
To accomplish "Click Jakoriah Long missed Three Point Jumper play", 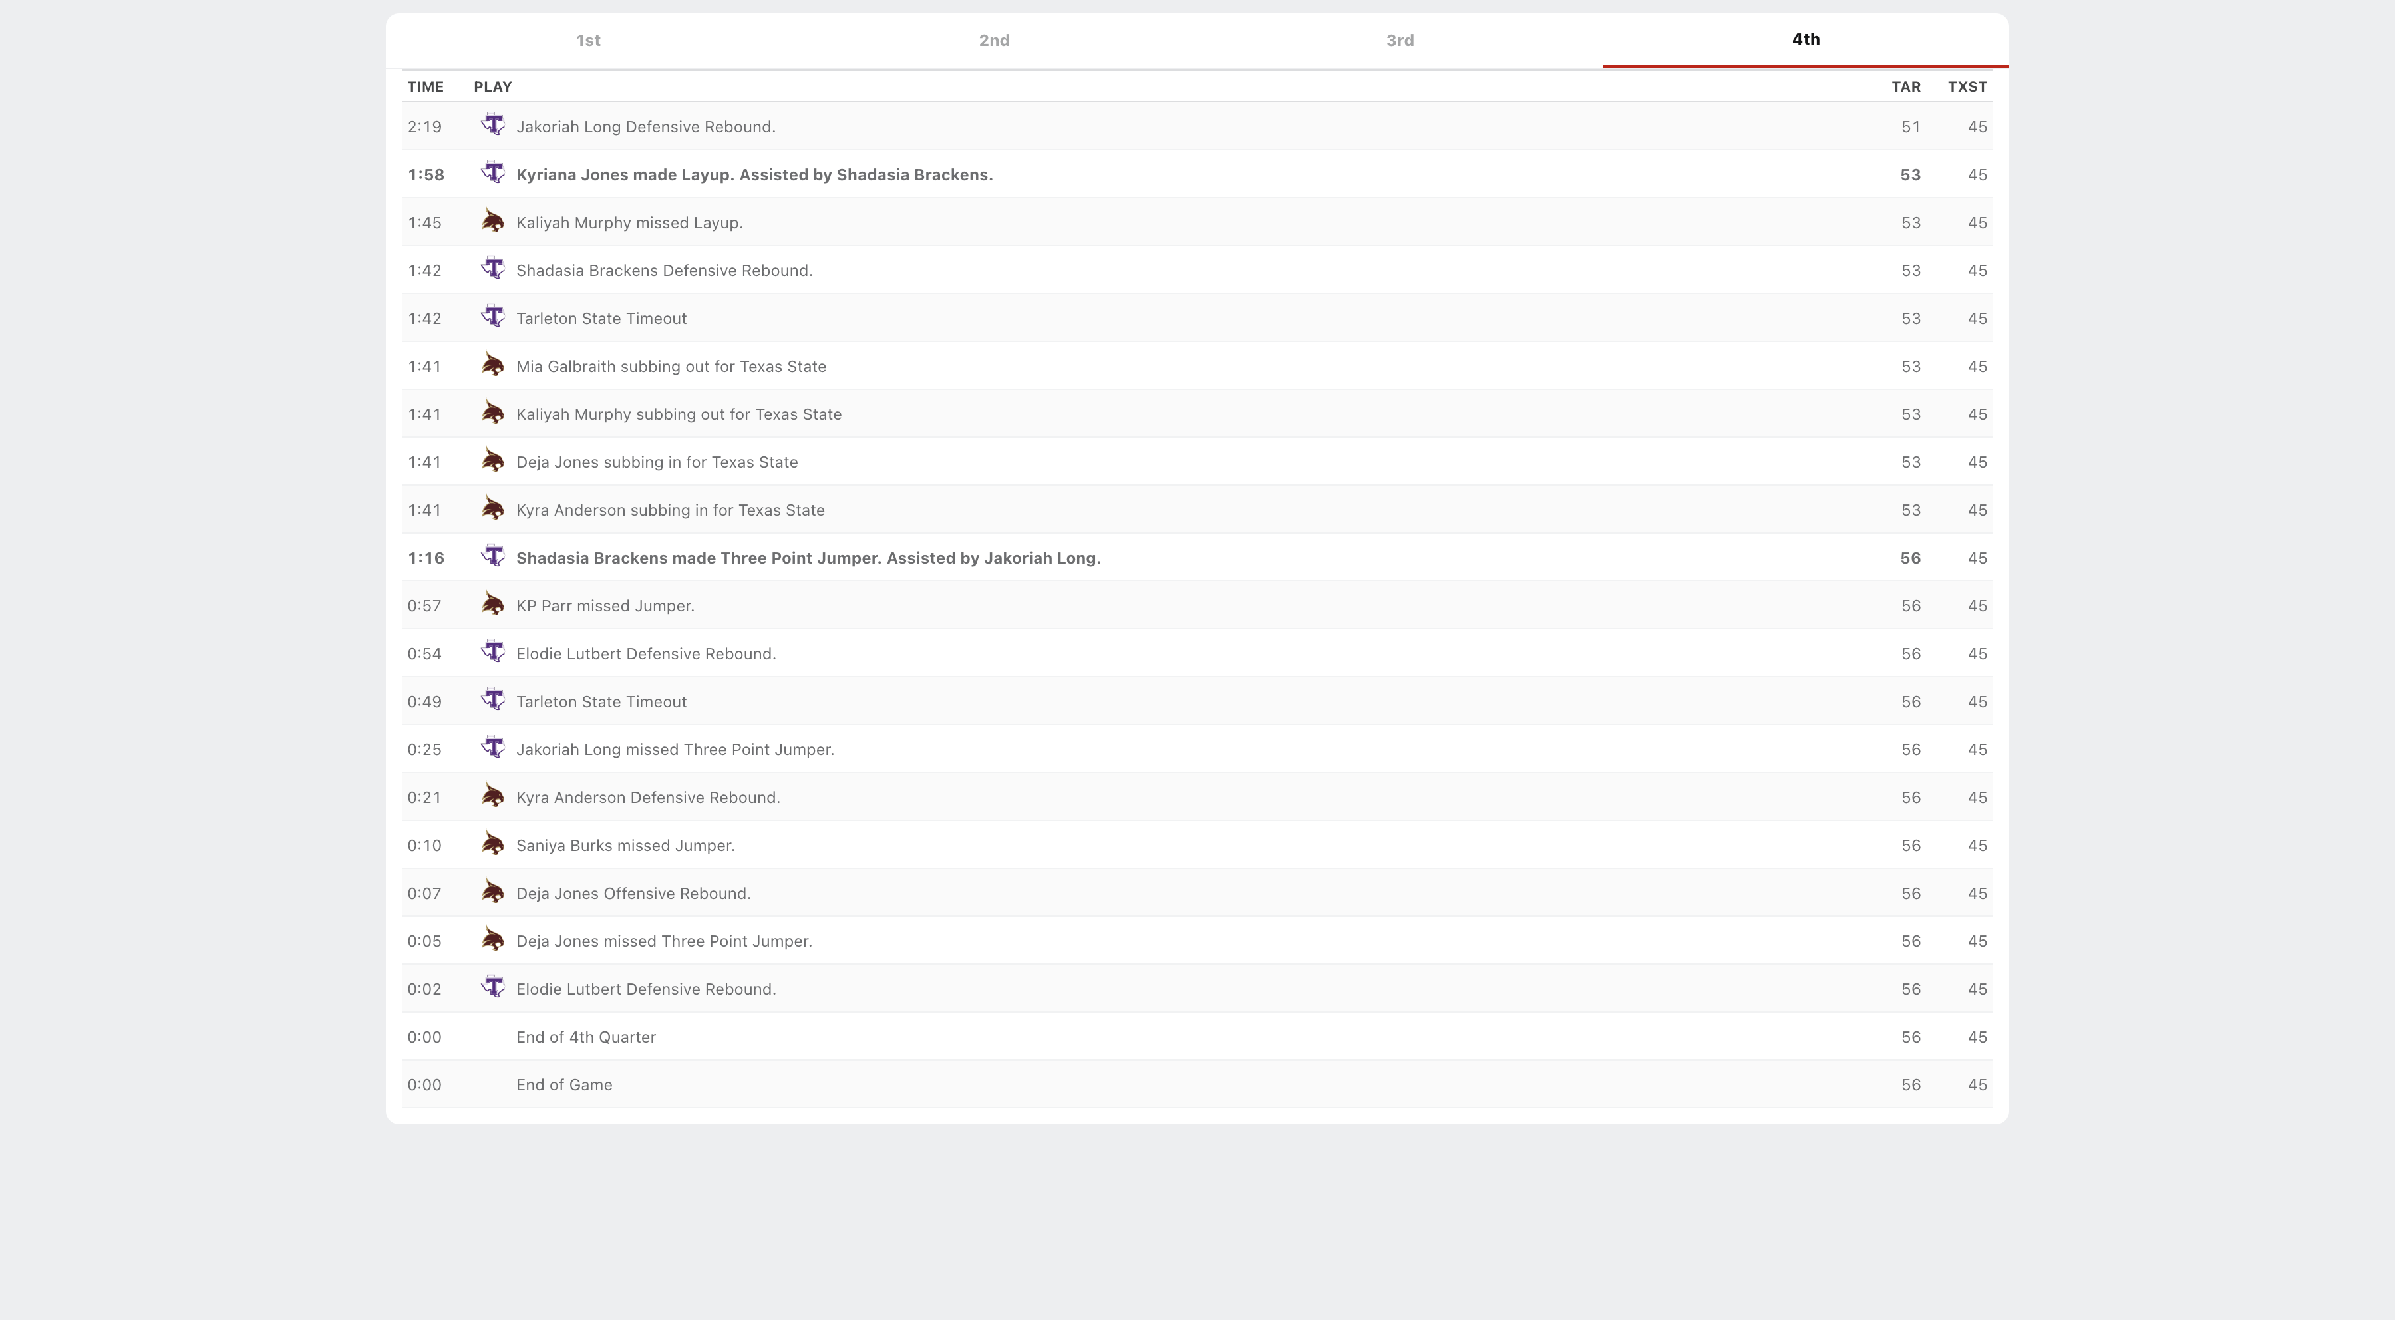I will click(x=674, y=749).
